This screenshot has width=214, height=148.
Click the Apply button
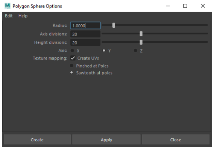(x=106, y=140)
